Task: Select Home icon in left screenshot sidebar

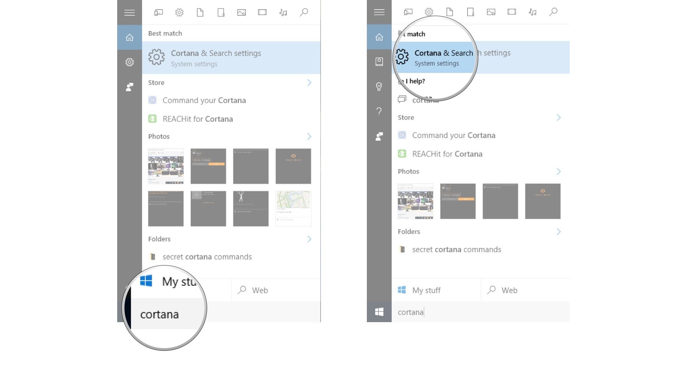Action: click(129, 37)
